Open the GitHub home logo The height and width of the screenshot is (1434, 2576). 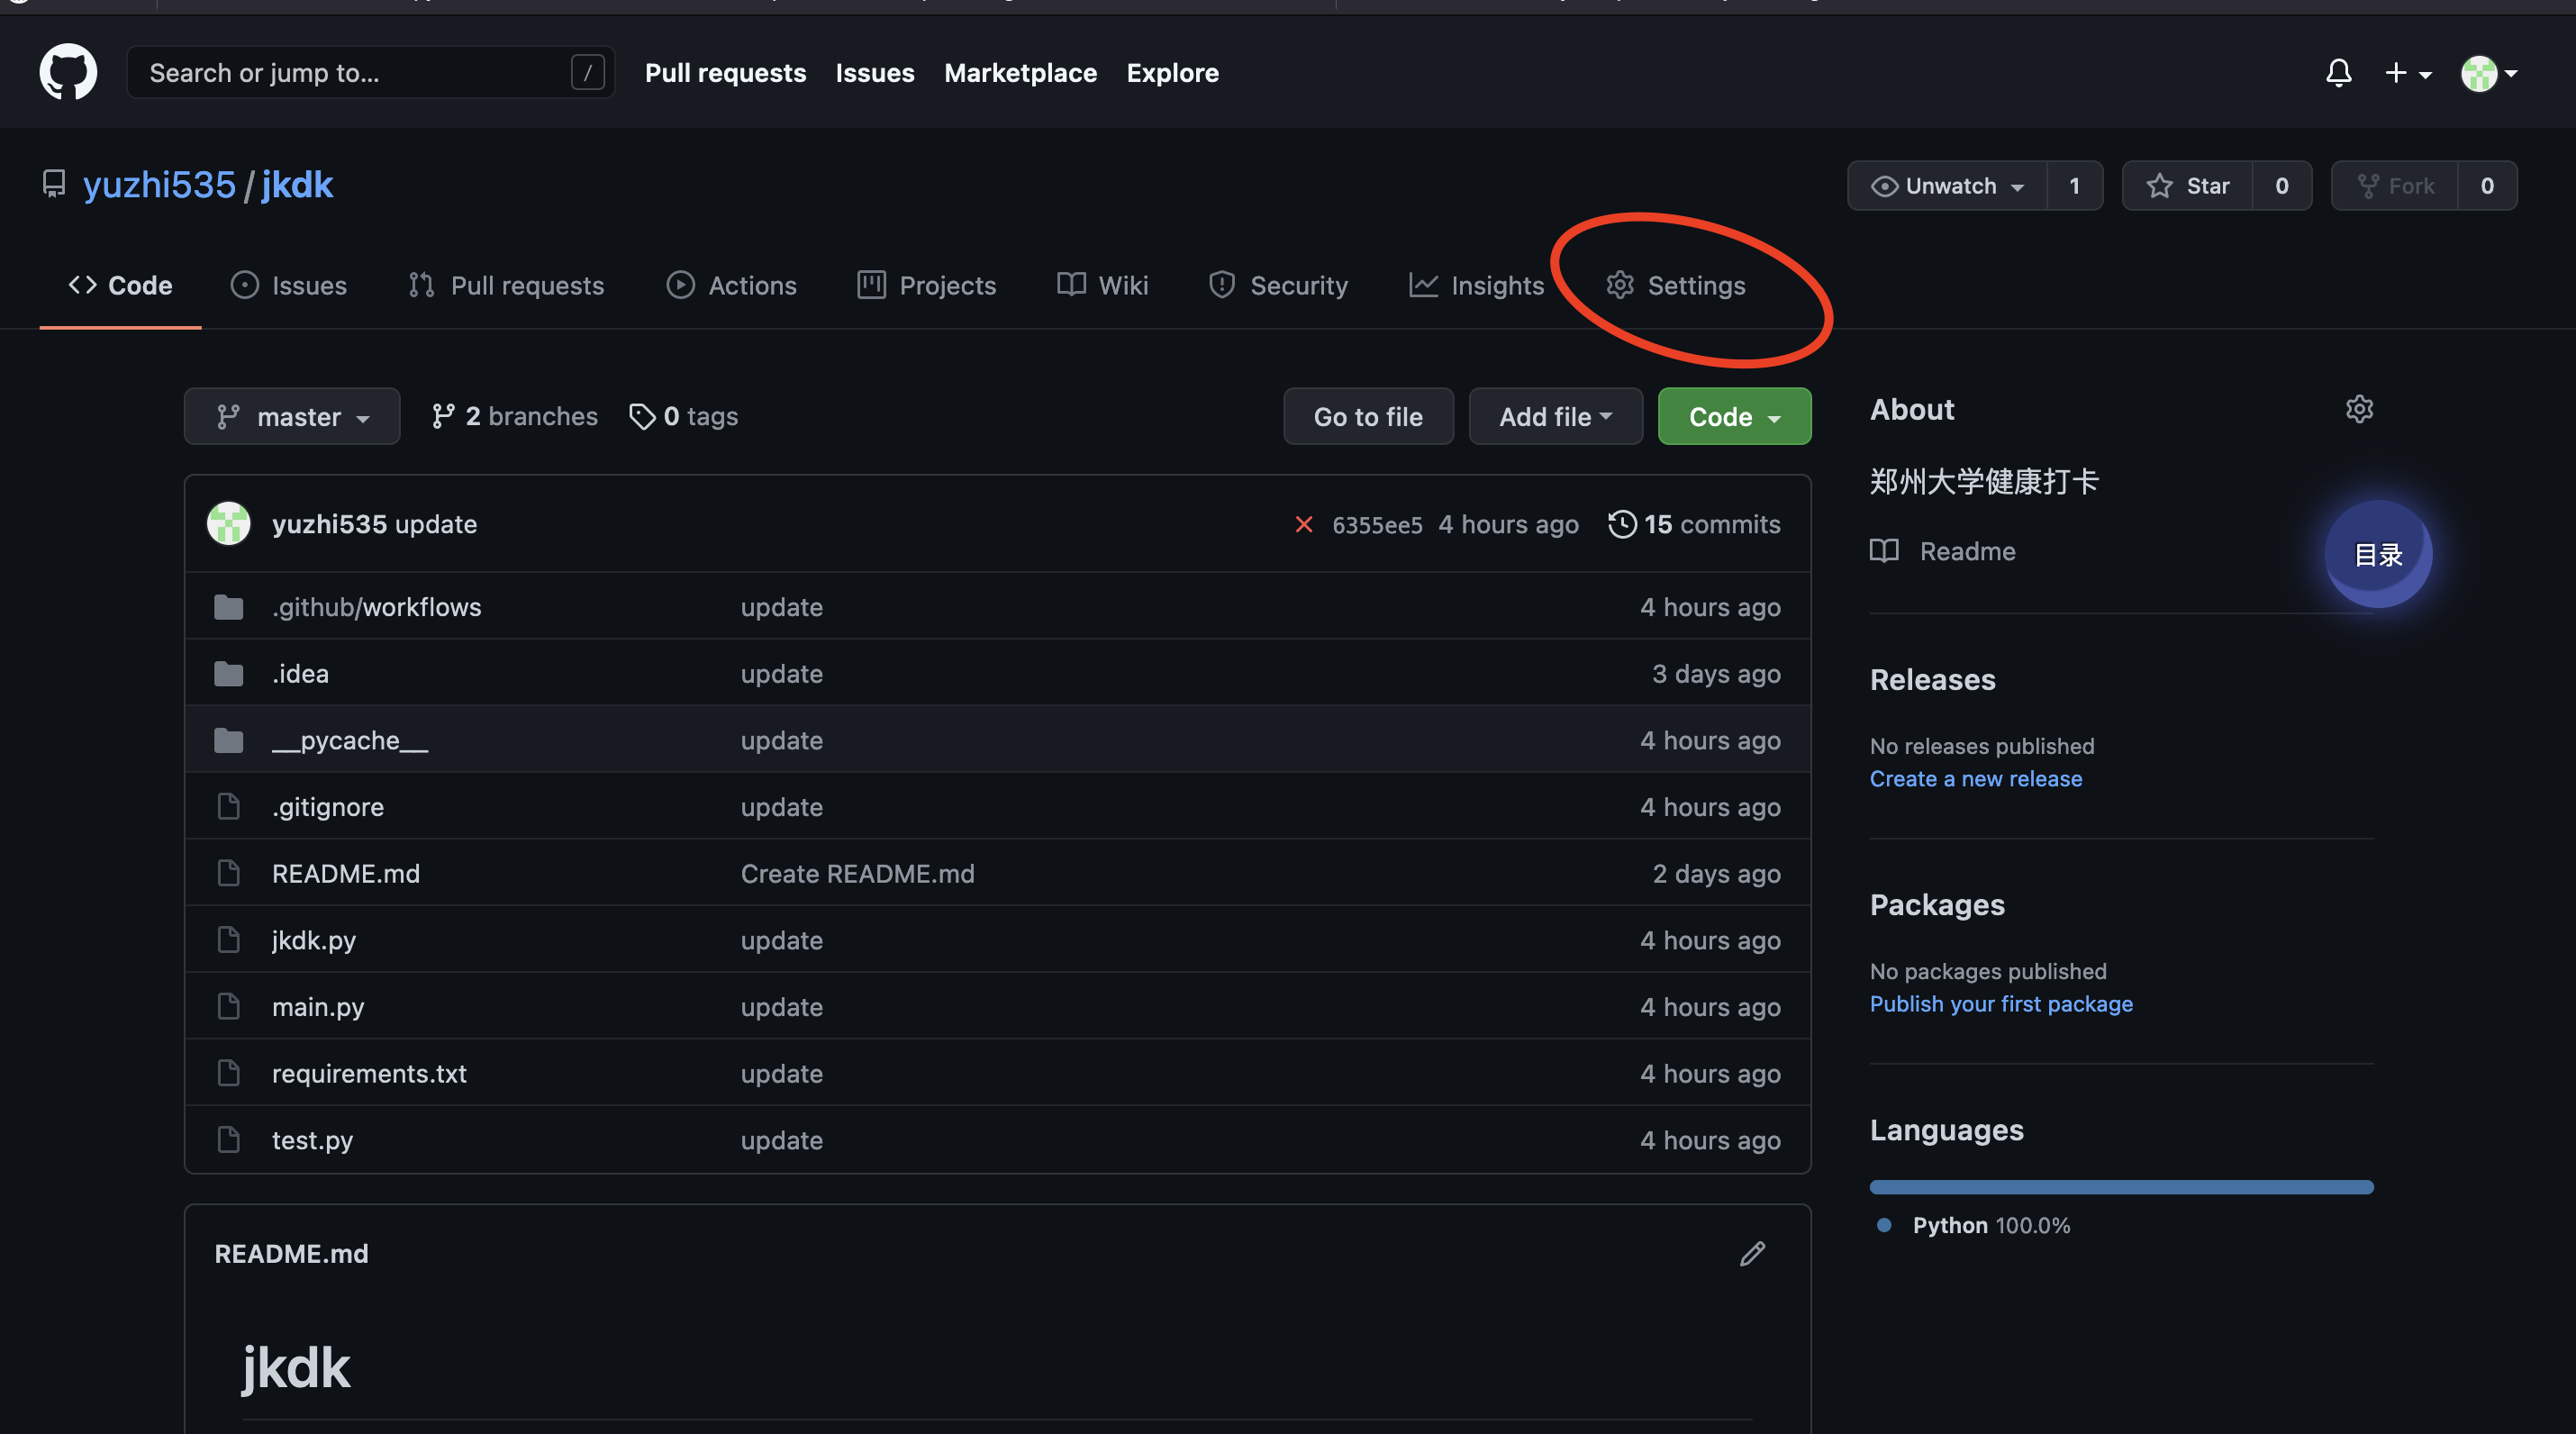tap(68, 72)
